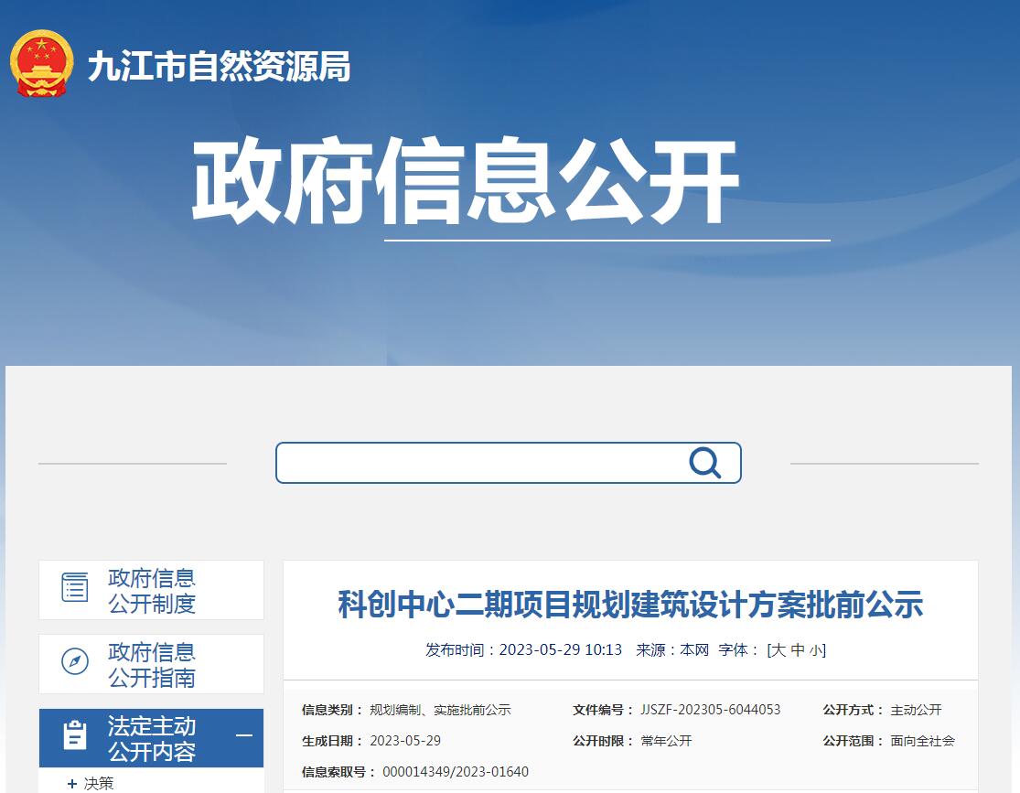
Task: Open the 政府信息公开制度 menu label
Action: [x=152, y=591]
